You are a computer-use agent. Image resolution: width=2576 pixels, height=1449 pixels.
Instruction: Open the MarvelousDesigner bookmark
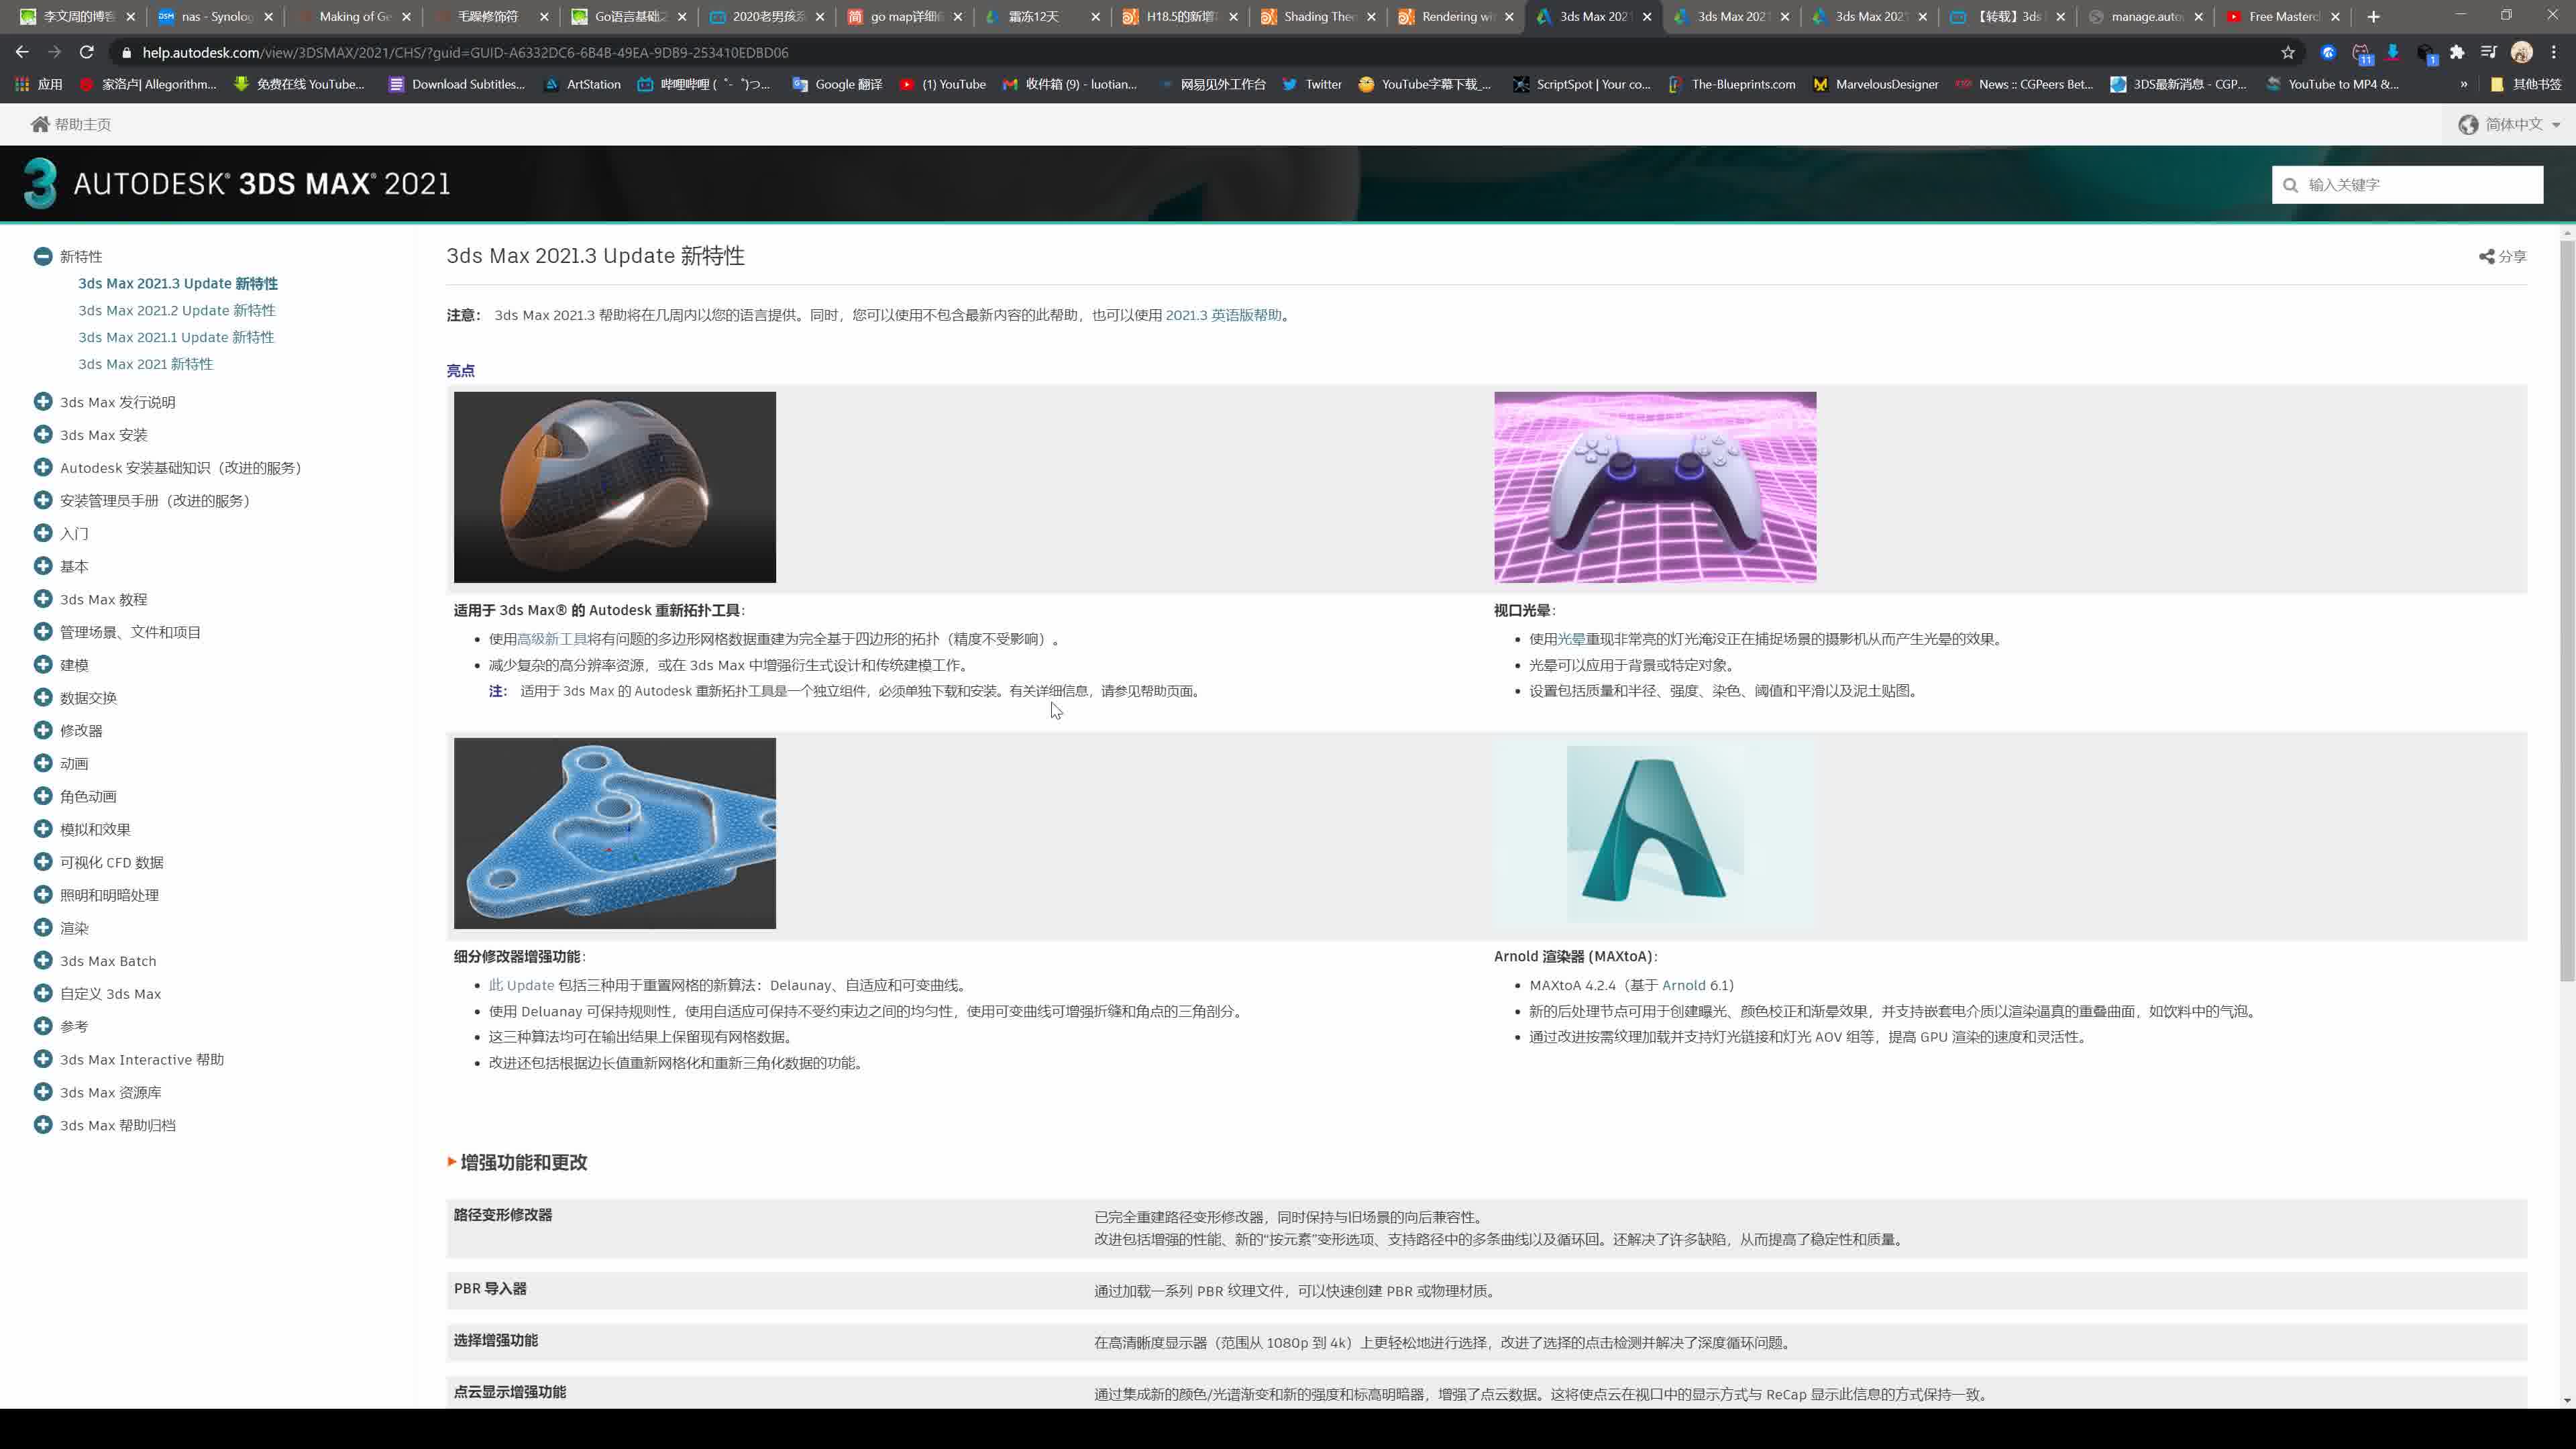point(1875,84)
